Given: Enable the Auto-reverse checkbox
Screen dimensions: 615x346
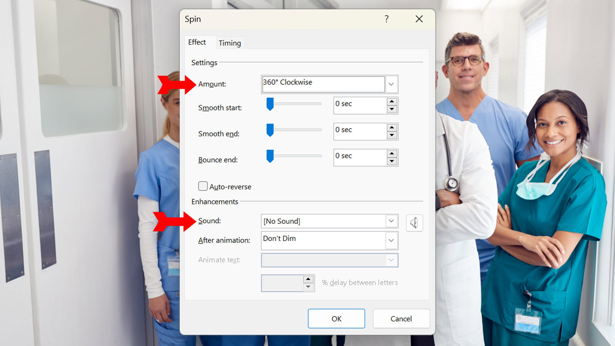Looking at the screenshot, I should point(203,186).
